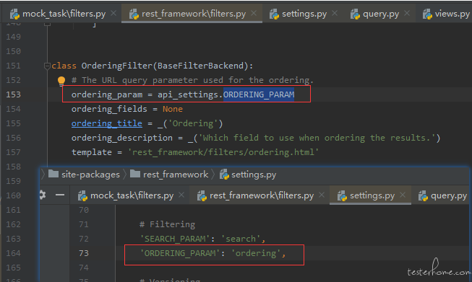The height and width of the screenshot is (282, 472).
Task: Collapse the OrderingFilter class fold marker
Action: pos(47,66)
